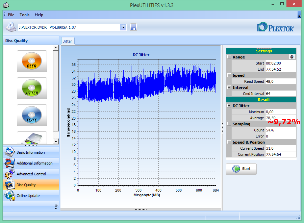Click the partially visible scanner icon below TE/FE

click(x=32, y=138)
